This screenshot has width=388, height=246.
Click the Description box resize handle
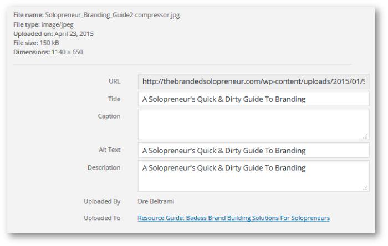click(x=365, y=188)
